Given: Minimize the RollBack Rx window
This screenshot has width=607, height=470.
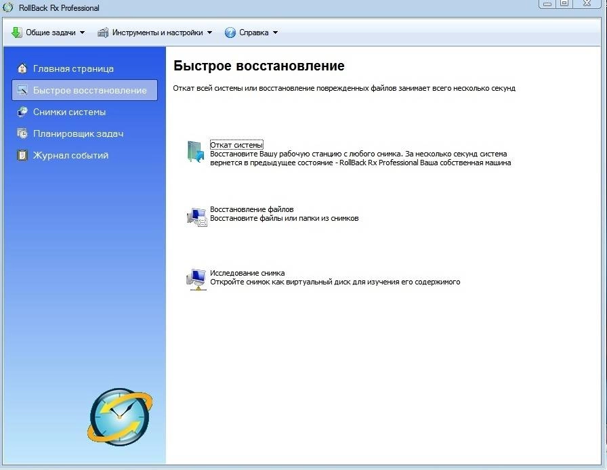Looking at the screenshot, I should pyautogui.click(x=547, y=3).
